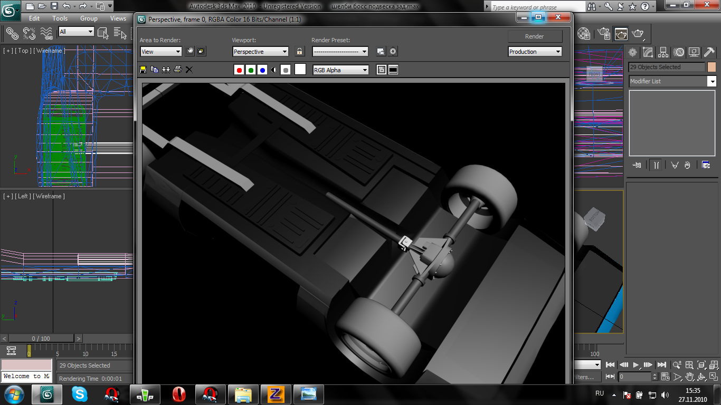Open the RGB Alpha channel dropdown
The image size is (721, 405).
tap(340, 70)
